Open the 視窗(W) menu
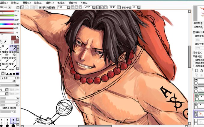Viewport: 204px width, 127px height. (73, 3)
